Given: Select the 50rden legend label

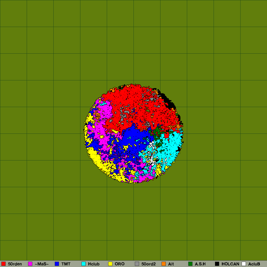Looking at the screenshot, I should [15, 264].
